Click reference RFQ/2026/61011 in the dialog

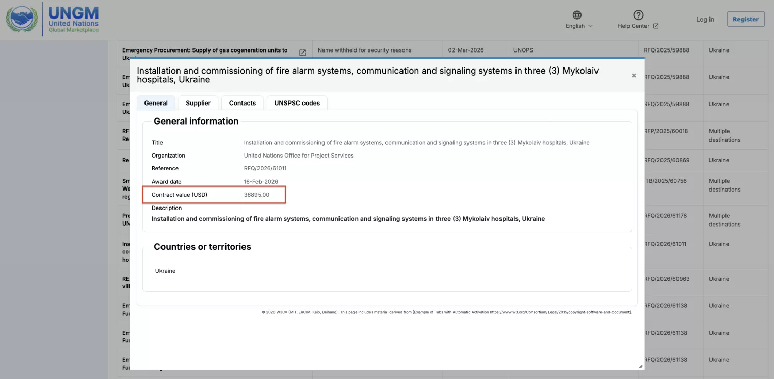[265, 168]
